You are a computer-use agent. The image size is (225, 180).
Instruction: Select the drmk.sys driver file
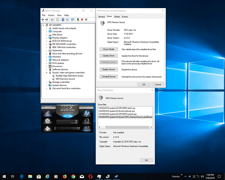(x=117, y=108)
